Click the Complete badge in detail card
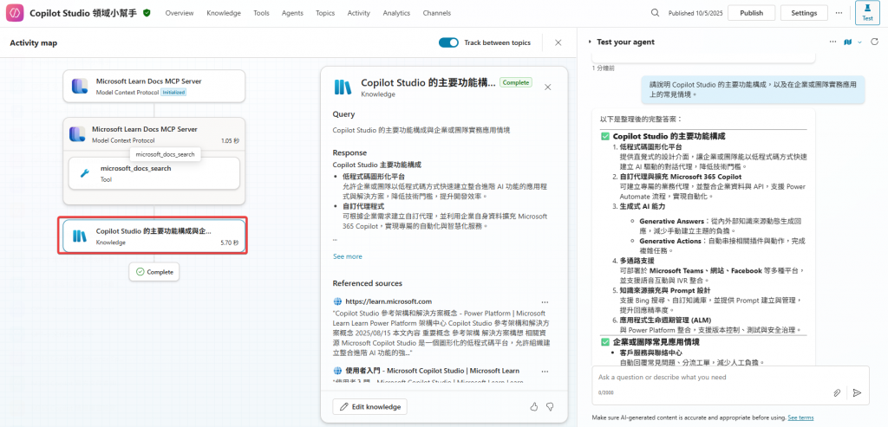The width and height of the screenshot is (888, 427). (x=516, y=82)
